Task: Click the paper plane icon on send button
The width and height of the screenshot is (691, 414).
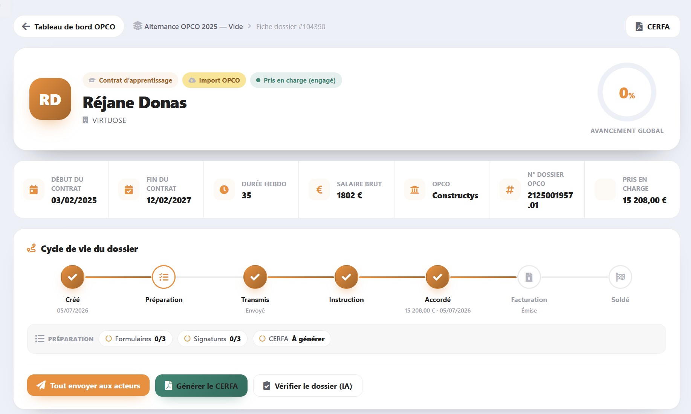Action: (x=41, y=385)
